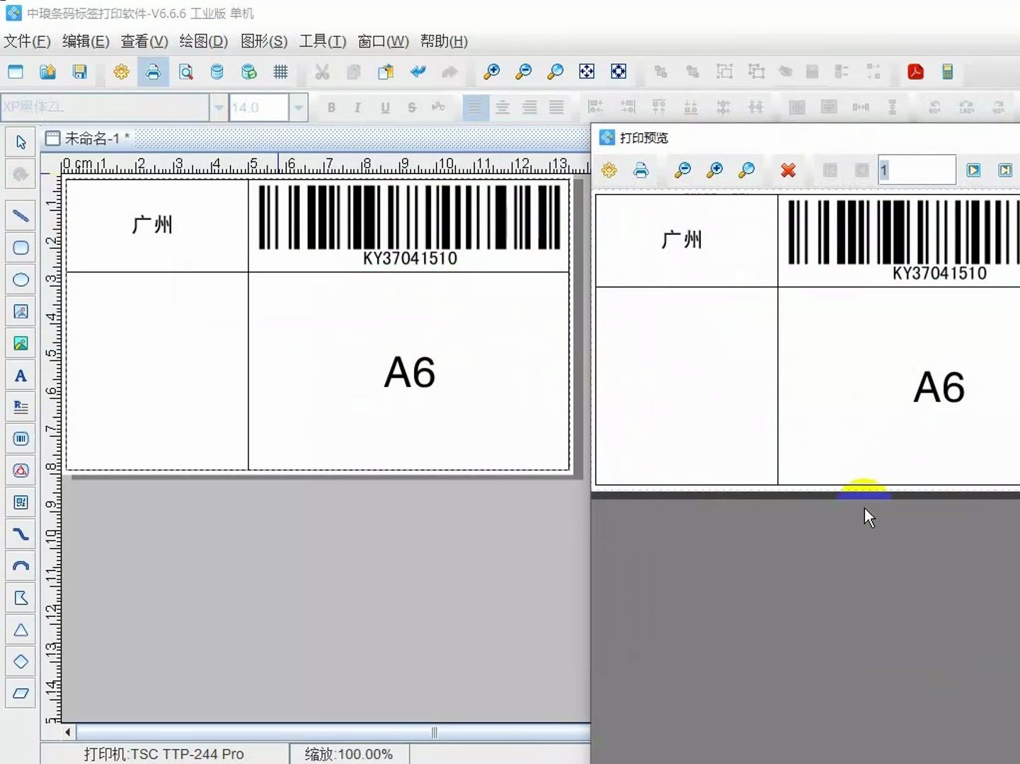The image size is (1020, 764).
Task: Open settings gear in print preview window
Action: [x=609, y=170]
